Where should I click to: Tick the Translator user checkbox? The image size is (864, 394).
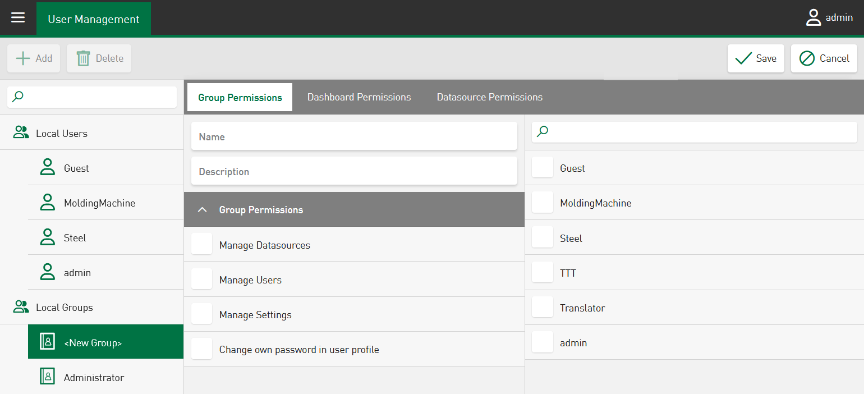[x=543, y=307]
